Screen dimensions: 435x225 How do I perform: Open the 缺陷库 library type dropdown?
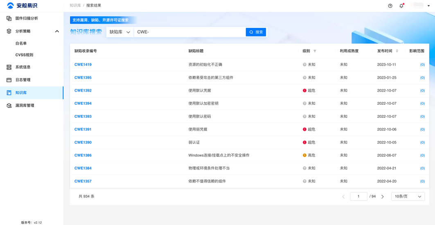tap(120, 32)
